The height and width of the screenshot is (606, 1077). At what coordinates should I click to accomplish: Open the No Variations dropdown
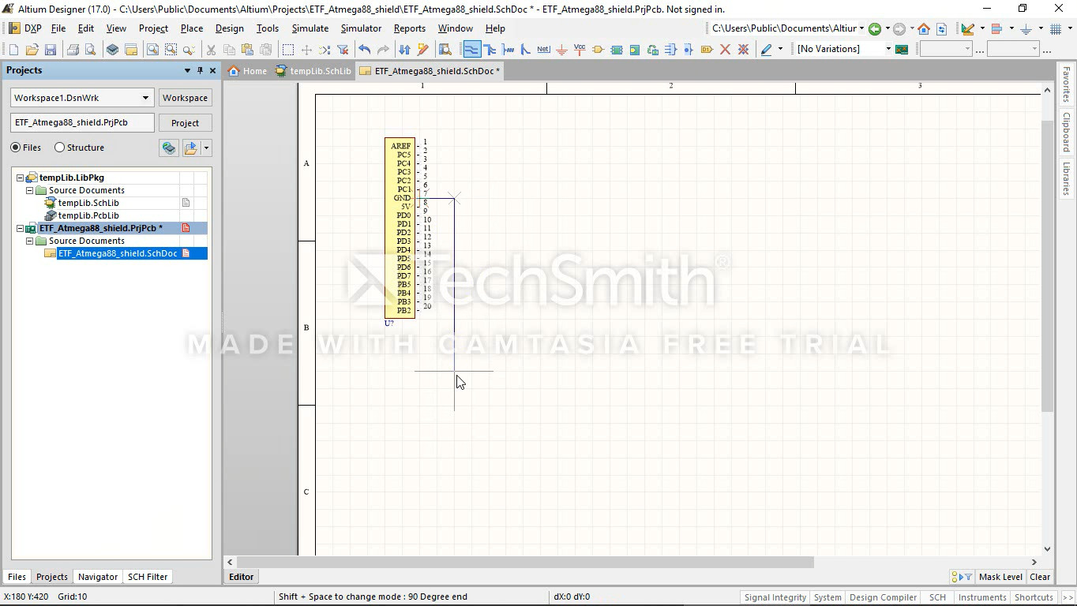tap(887, 49)
